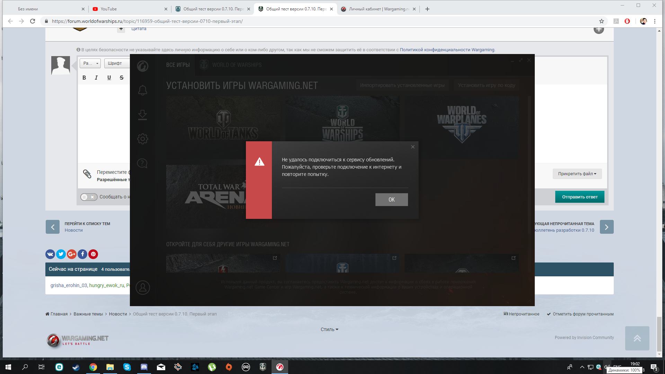Toggle the reply notification switch
The image size is (665, 374).
[89, 197]
